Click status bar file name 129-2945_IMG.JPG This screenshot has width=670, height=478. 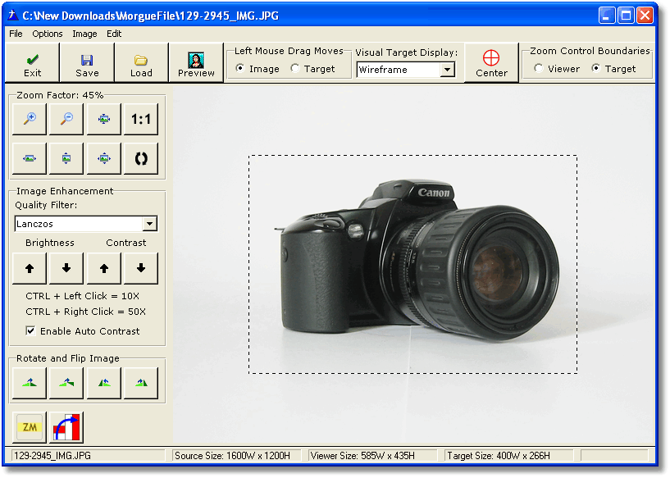coord(52,456)
